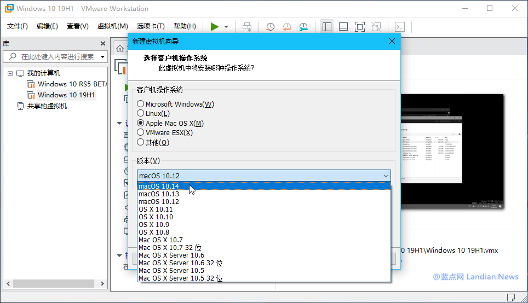Choose Mac OS X 10.7 64-bit entry
Image resolution: width=528 pixels, height=303 pixels.
click(x=264, y=240)
